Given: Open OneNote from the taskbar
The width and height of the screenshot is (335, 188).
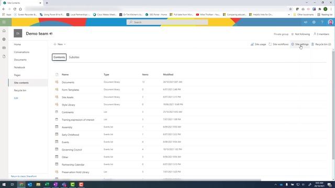Looking at the screenshot, I should (x=55, y=184).
